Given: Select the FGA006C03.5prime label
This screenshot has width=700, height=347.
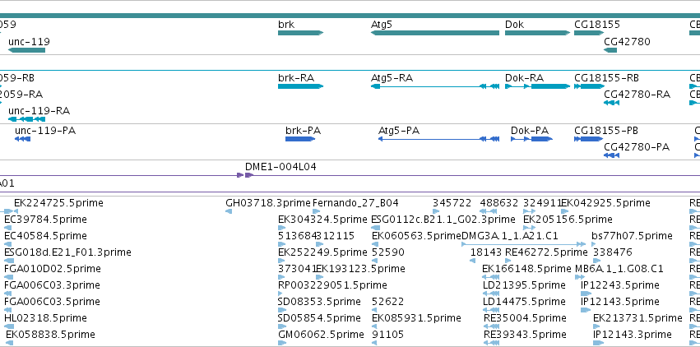Looking at the screenshot, I should pos(52,302).
